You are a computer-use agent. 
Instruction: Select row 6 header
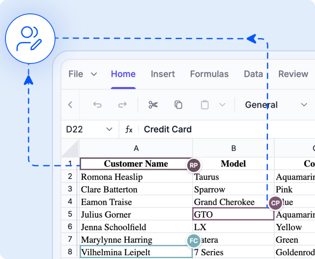pos(70,227)
